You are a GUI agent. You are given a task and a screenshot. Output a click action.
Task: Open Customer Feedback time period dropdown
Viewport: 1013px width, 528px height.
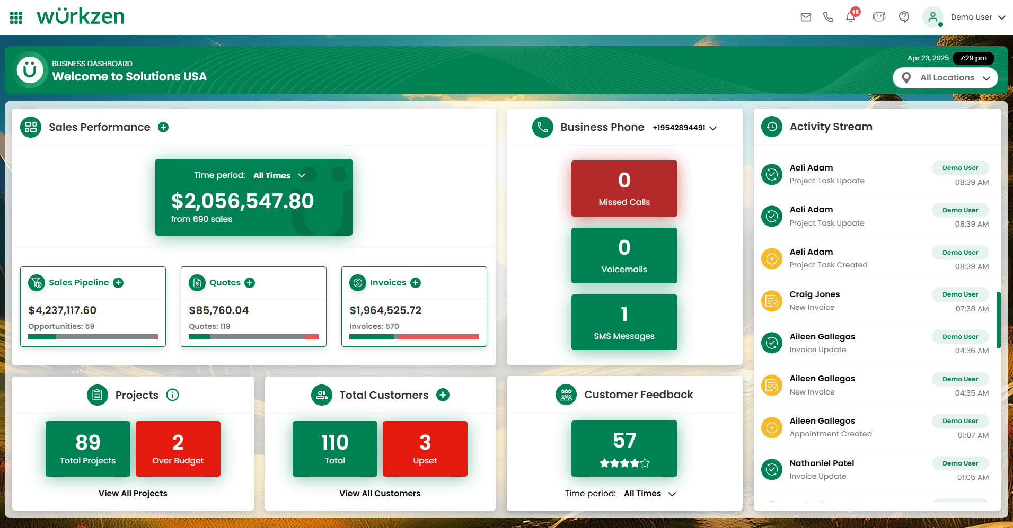coord(649,494)
